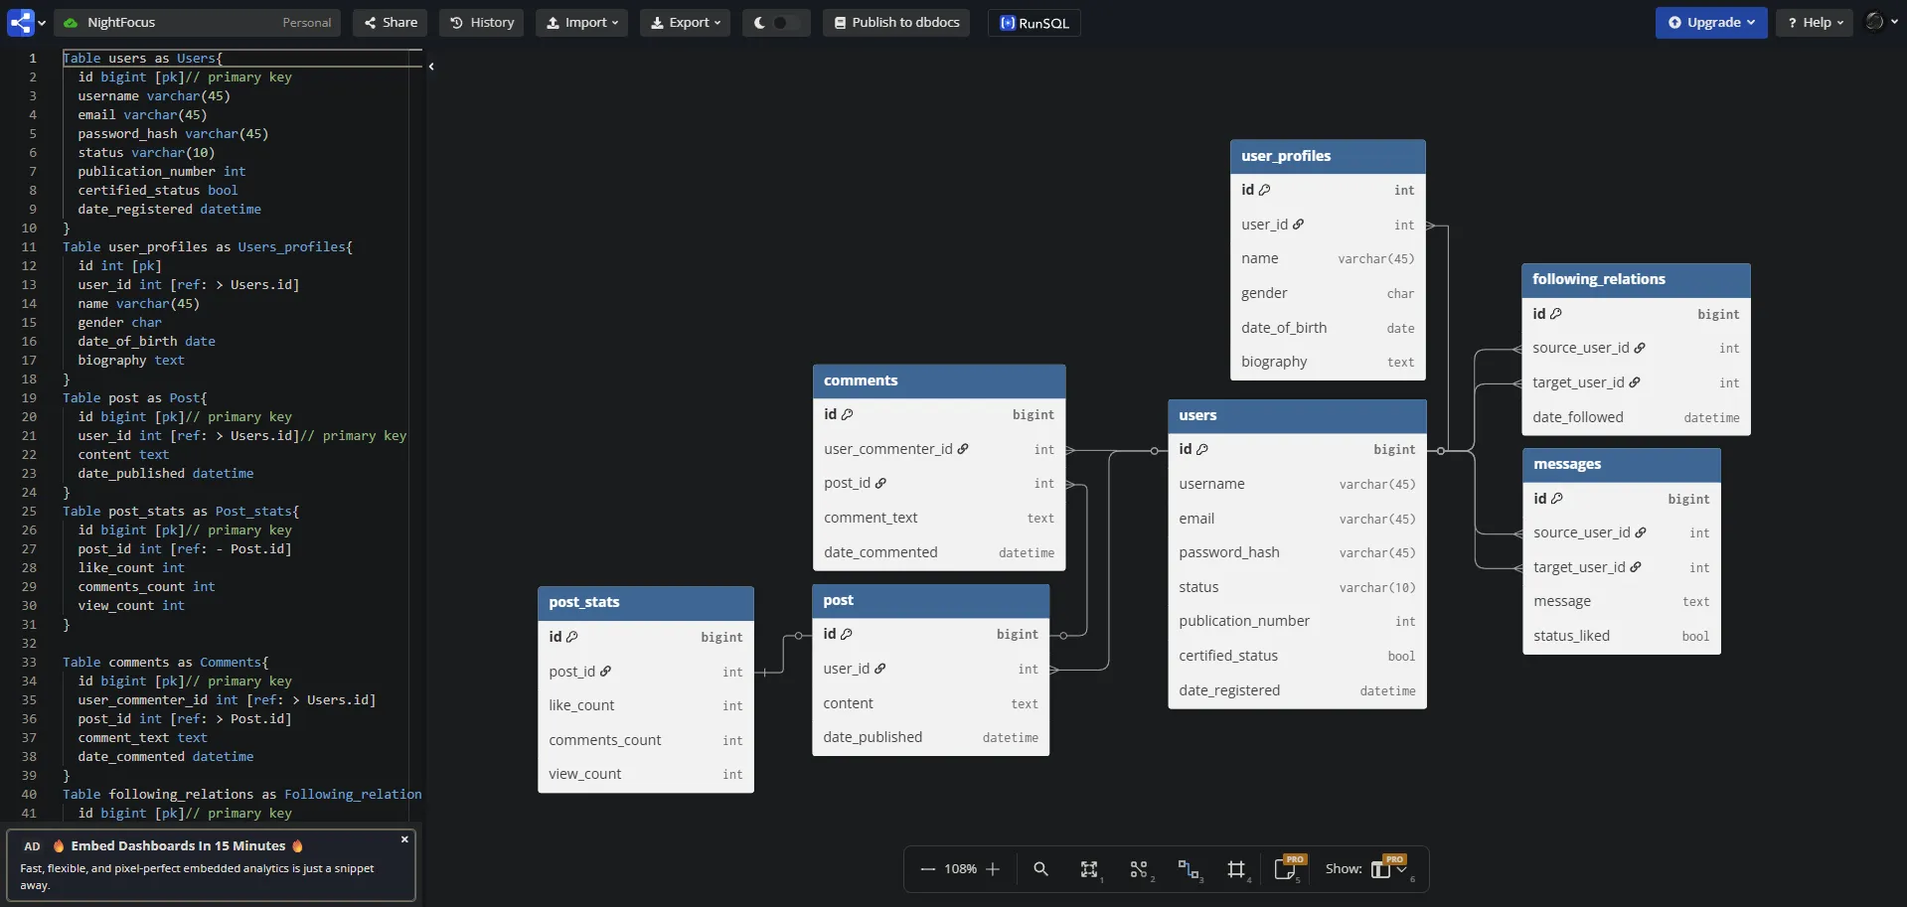Click the zoom out minus icon

[x=927, y=869]
